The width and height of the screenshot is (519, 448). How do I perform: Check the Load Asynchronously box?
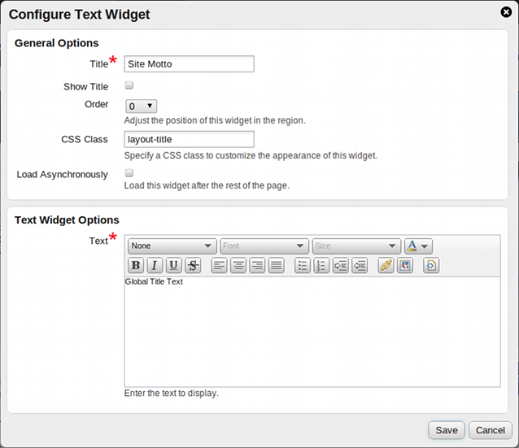pos(129,173)
